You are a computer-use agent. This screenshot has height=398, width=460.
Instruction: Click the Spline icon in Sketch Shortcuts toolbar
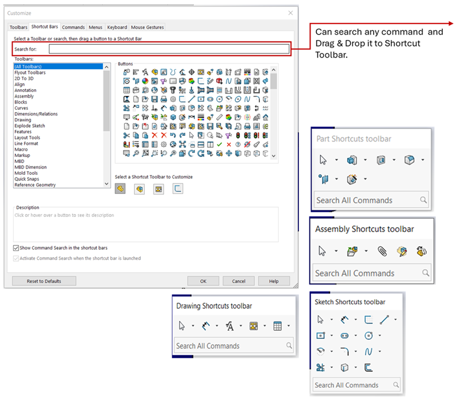pos(369,351)
